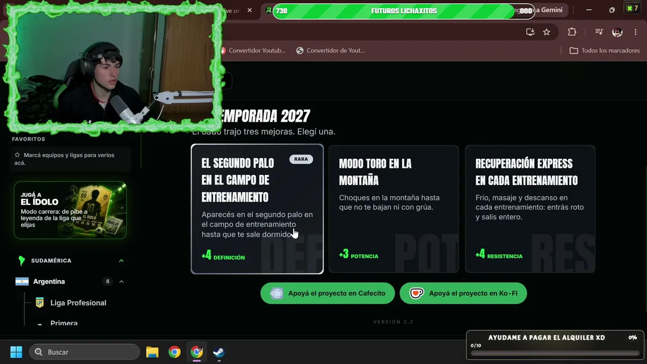Click the +4 Resistencia stat label
Image resolution: width=647 pixels, height=364 pixels.
coord(499,255)
